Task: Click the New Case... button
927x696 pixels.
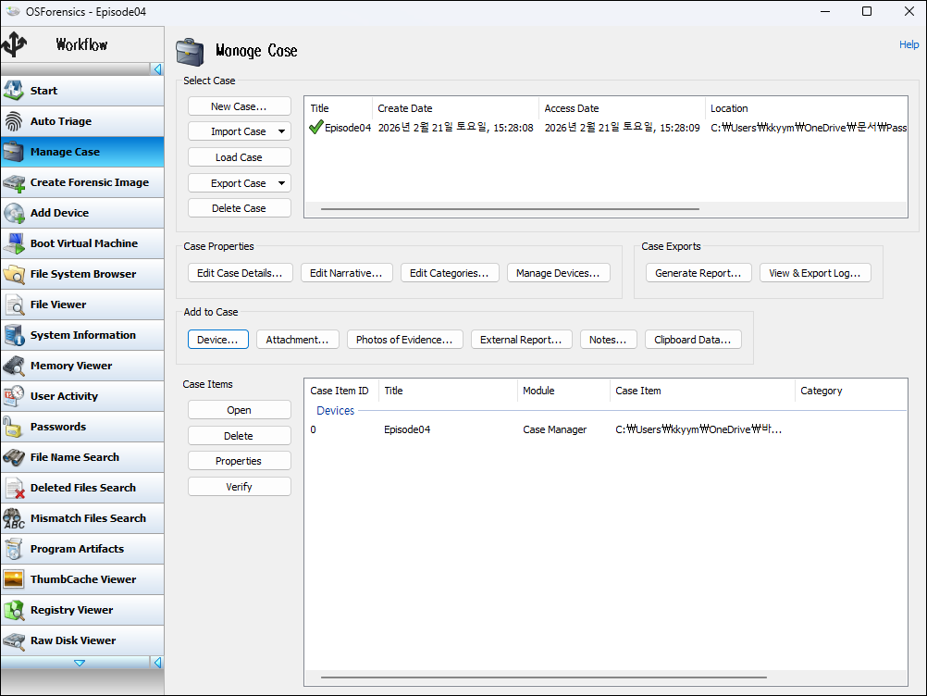Action: [x=239, y=106]
